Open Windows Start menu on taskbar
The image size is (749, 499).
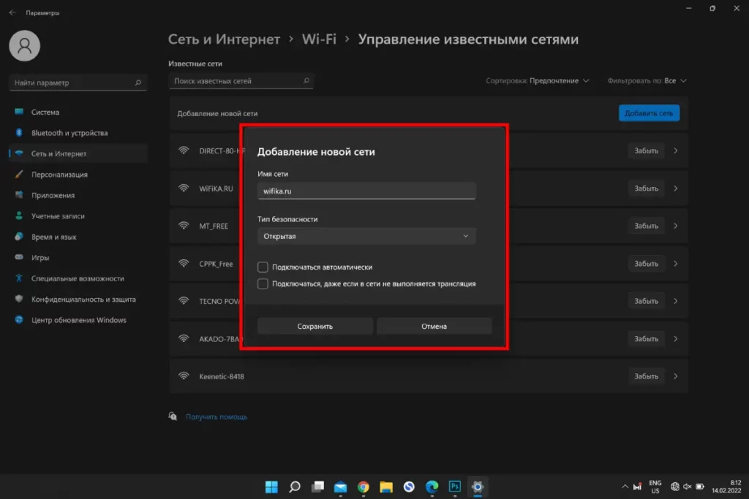(x=271, y=487)
